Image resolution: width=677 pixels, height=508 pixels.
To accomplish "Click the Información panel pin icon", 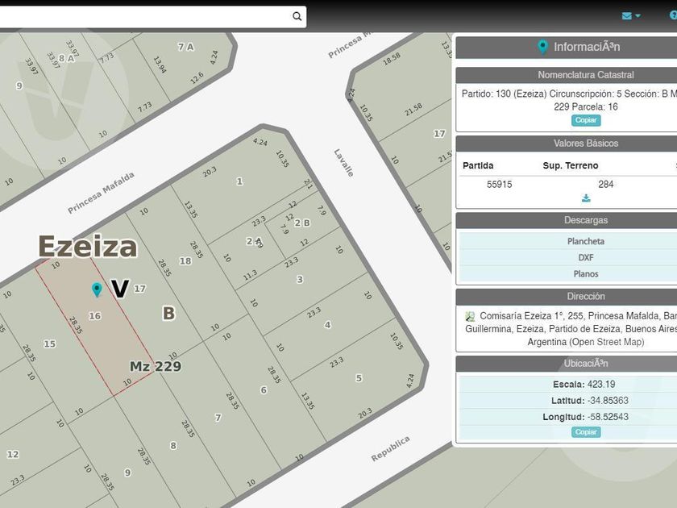I will [x=542, y=47].
